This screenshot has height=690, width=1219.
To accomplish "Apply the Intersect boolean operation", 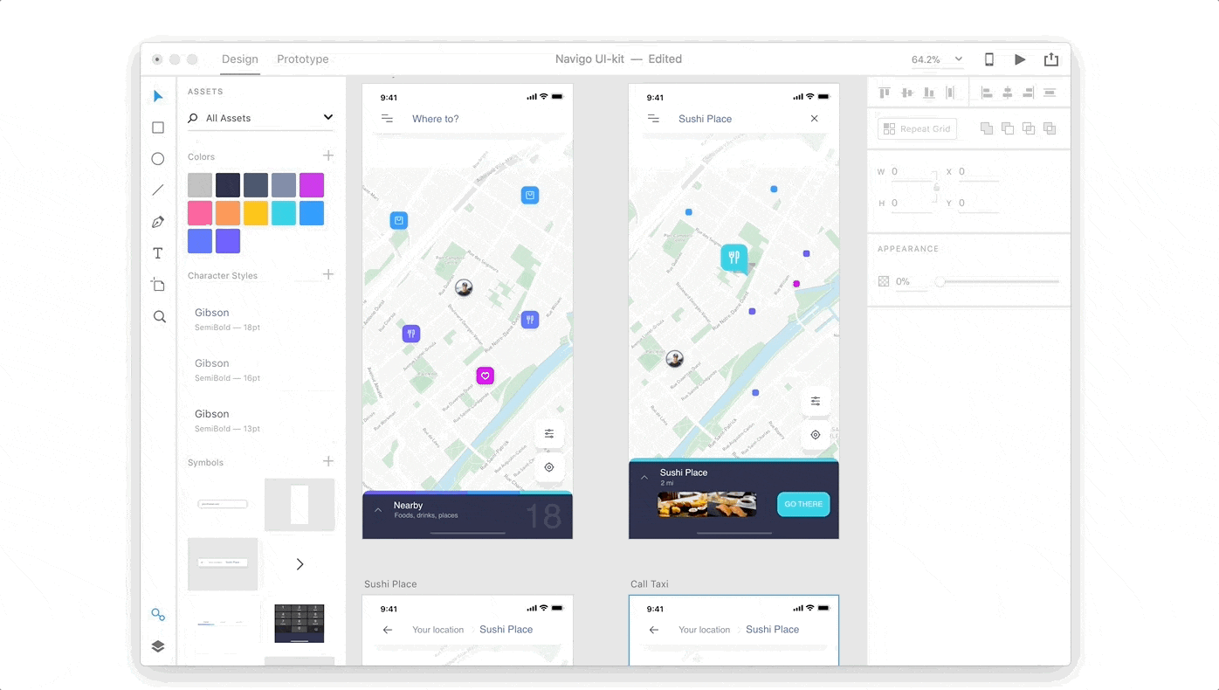I will click(x=1029, y=128).
